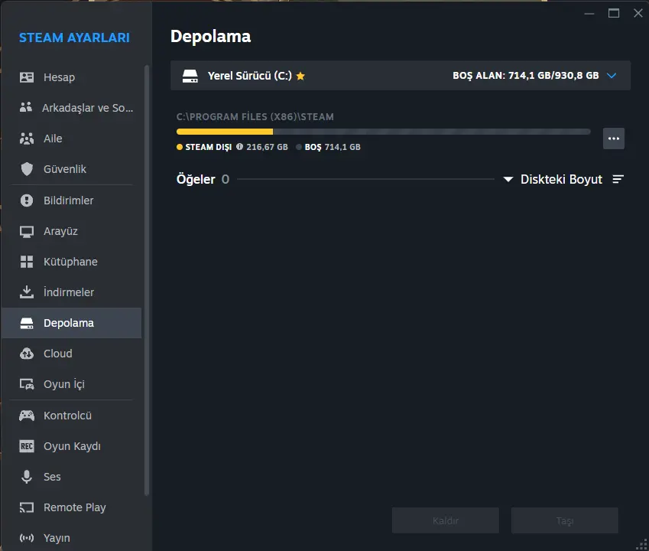The height and width of the screenshot is (551, 649).
Task: Select the Depolama sidebar entry
Action: [72, 323]
